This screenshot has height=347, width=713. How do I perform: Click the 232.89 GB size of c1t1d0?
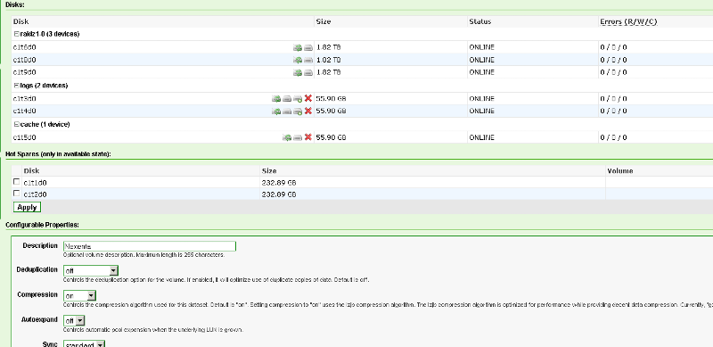pyautogui.click(x=279, y=183)
